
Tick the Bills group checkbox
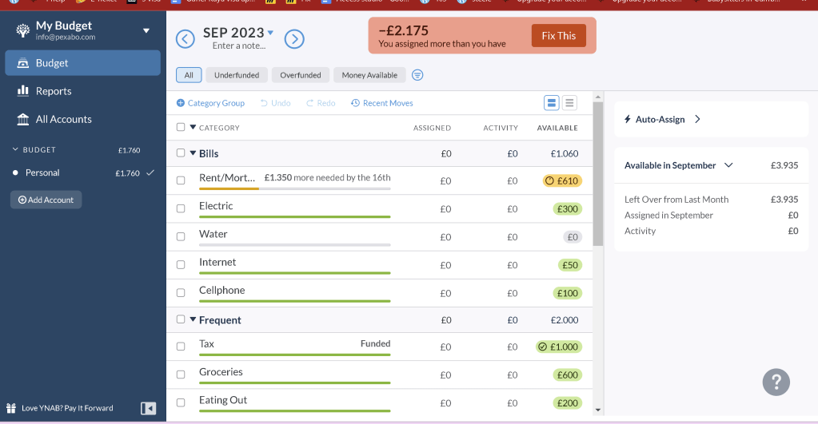pos(181,153)
